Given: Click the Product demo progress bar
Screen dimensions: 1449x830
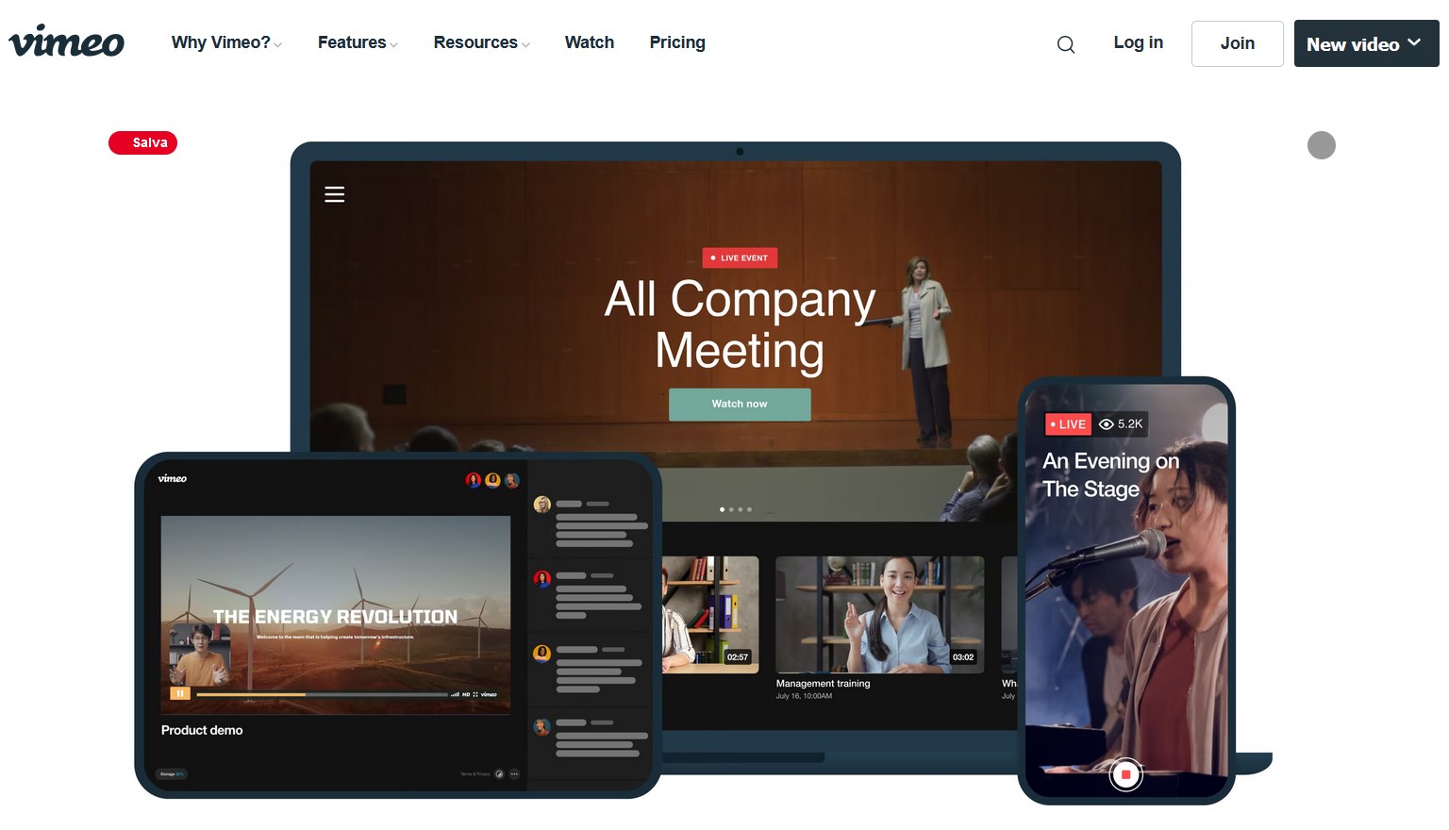Looking at the screenshot, I should 321,694.
